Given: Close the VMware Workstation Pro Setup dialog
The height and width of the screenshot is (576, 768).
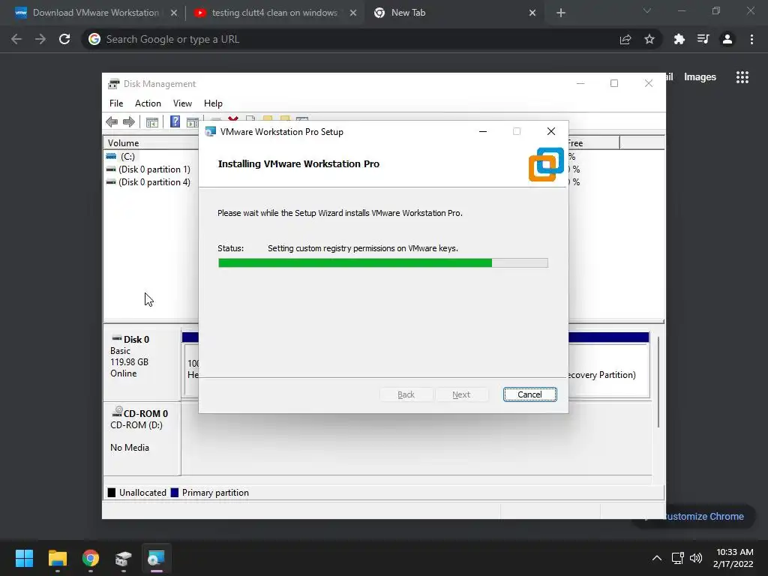Looking at the screenshot, I should [x=551, y=131].
